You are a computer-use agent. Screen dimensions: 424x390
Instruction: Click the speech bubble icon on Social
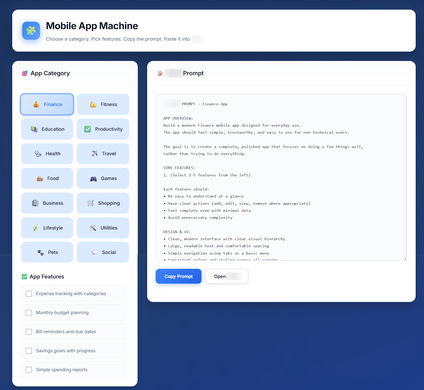click(94, 252)
